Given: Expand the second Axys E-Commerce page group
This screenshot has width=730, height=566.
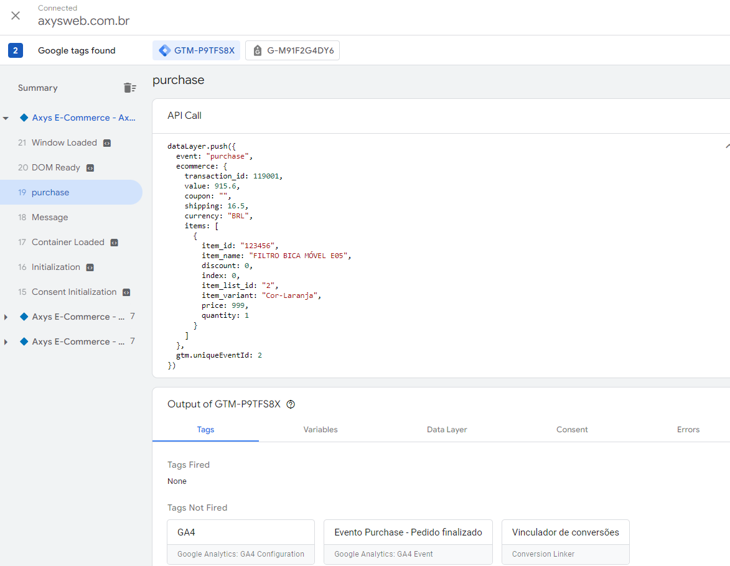Looking at the screenshot, I should click(6, 317).
